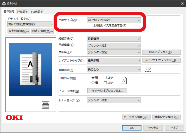Expand the 給紙方法 自動選択 dropdown
Image resolution: width=186 pixels, height=133 pixels.
114,39
